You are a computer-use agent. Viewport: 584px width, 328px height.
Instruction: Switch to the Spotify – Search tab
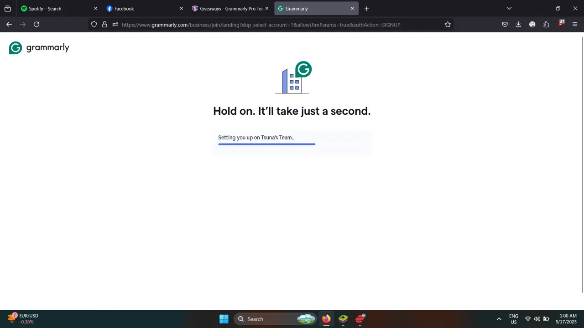click(x=59, y=9)
